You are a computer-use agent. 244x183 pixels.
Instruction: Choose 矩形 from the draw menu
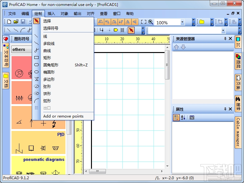63,58
